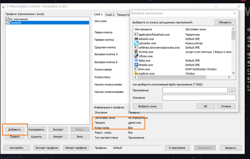Click the Выбрать окно button

pos(147,106)
